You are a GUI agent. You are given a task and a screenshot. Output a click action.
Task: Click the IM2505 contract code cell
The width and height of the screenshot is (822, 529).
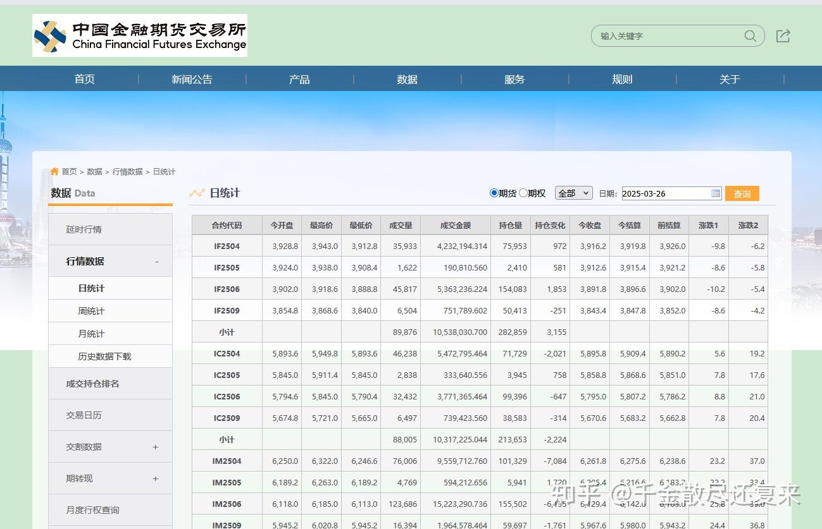227,483
